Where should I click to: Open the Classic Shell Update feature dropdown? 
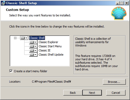tap(33, 55)
